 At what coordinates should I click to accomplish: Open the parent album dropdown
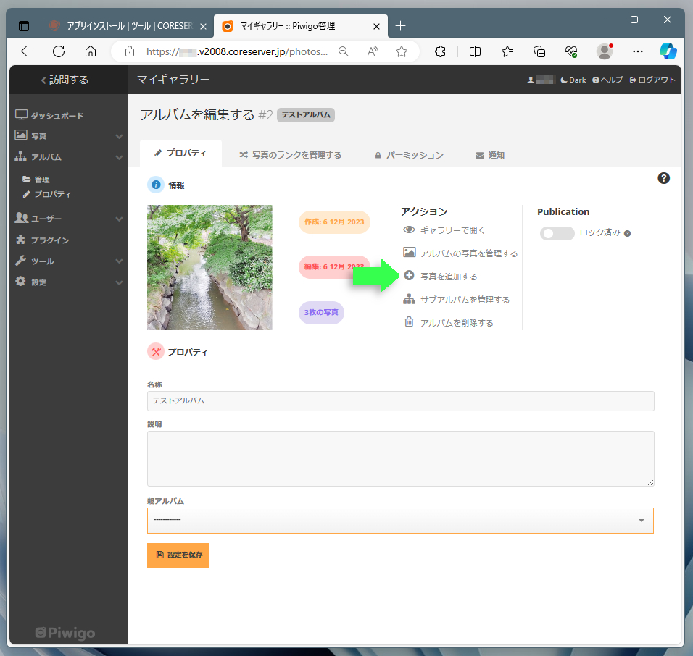pos(400,520)
